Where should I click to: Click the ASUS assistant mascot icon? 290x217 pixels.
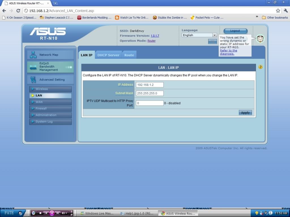260,38
